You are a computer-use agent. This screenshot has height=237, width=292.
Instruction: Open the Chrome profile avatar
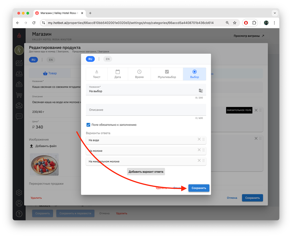266,23
